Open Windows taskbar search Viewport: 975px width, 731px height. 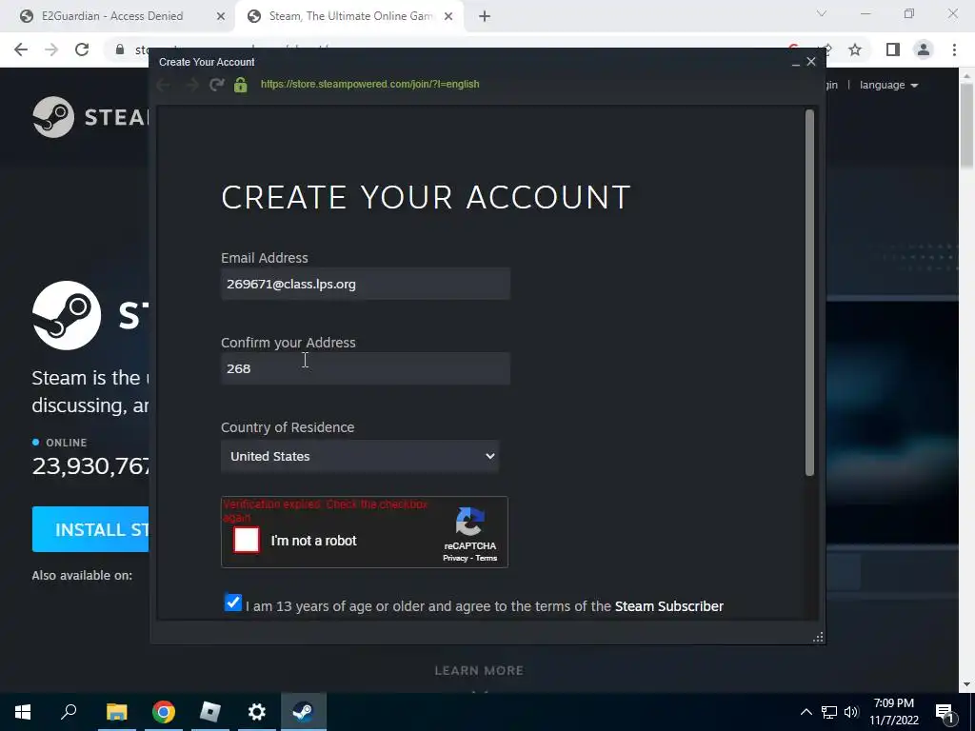click(69, 712)
